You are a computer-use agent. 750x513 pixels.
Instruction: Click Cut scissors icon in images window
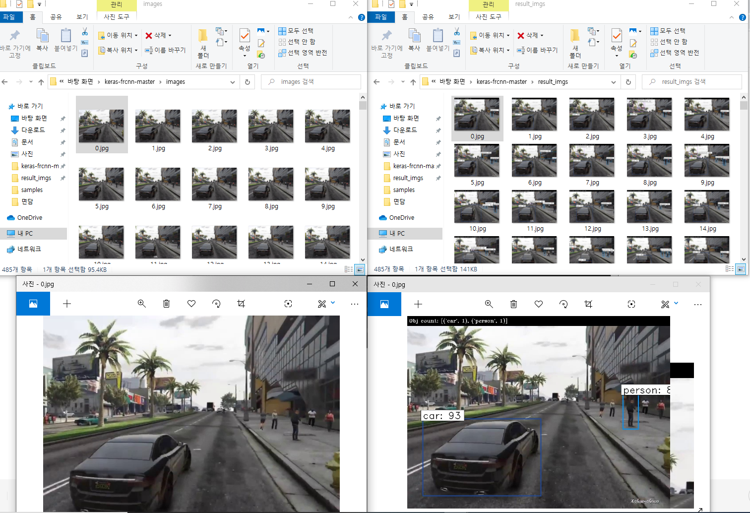pos(85,32)
